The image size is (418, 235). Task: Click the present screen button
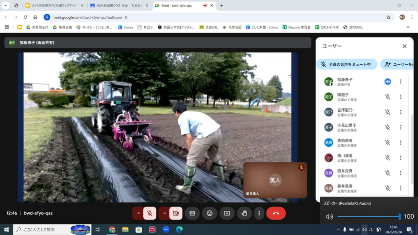(x=227, y=213)
